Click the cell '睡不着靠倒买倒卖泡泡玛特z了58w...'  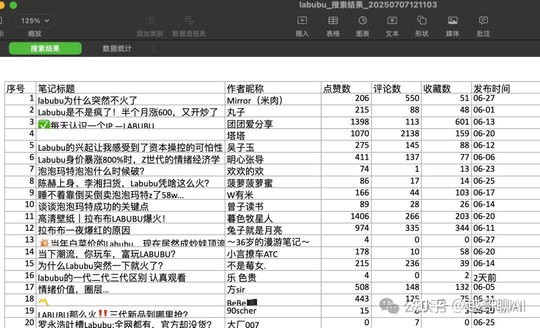pyautogui.click(x=130, y=194)
